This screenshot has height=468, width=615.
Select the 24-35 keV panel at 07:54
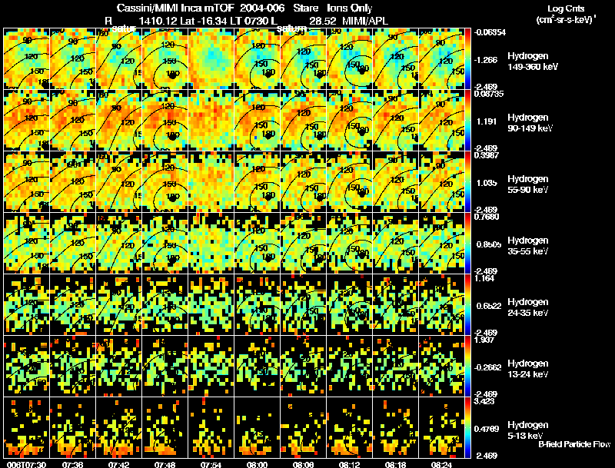[x=211, y=304]
